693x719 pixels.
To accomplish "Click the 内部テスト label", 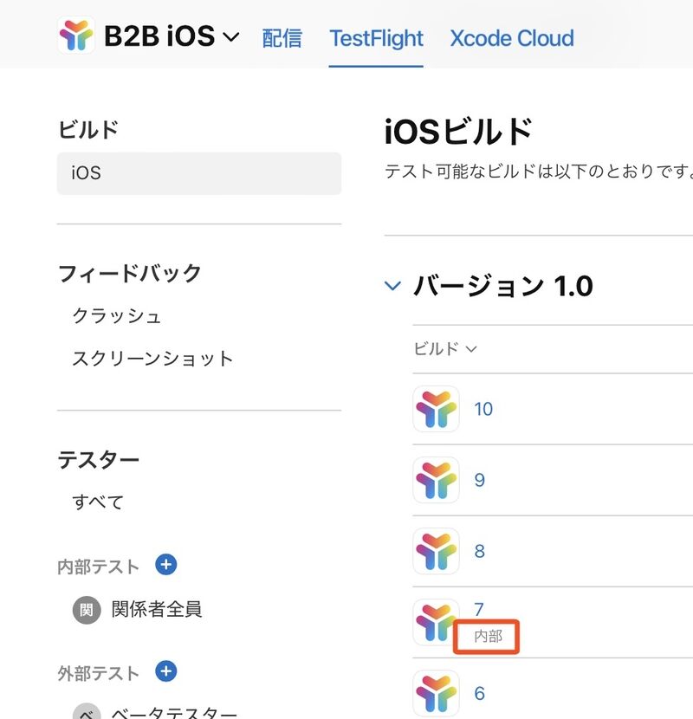I will (98, 567).
